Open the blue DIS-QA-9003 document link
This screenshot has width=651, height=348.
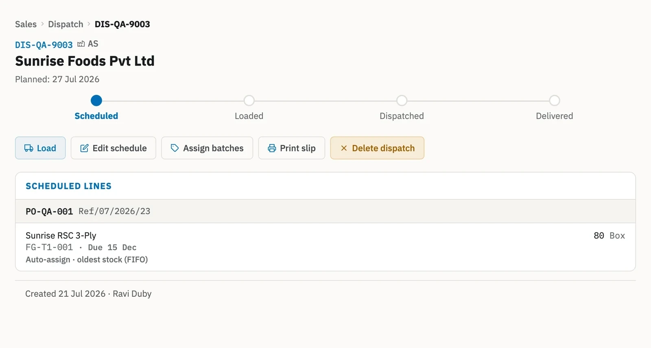point(44,45)
